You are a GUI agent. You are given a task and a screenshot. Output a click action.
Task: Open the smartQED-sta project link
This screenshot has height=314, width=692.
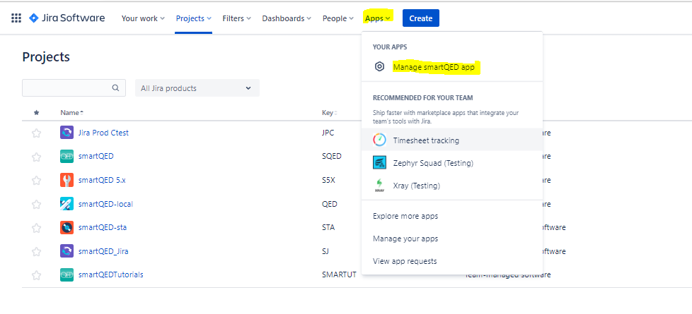click(x=103, y=228)
